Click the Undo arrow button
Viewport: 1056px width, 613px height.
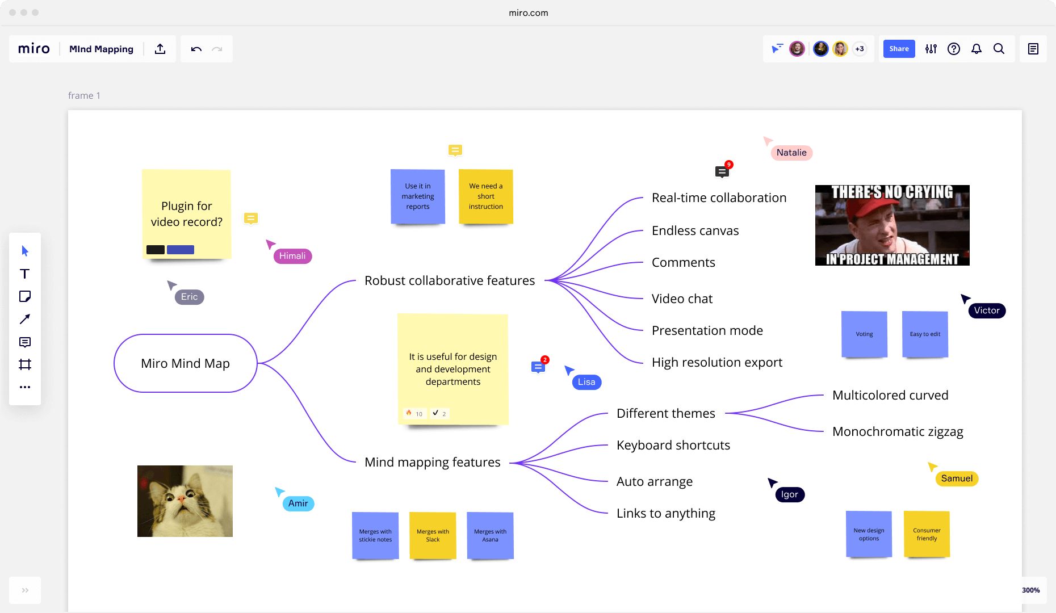pos(196,49)
